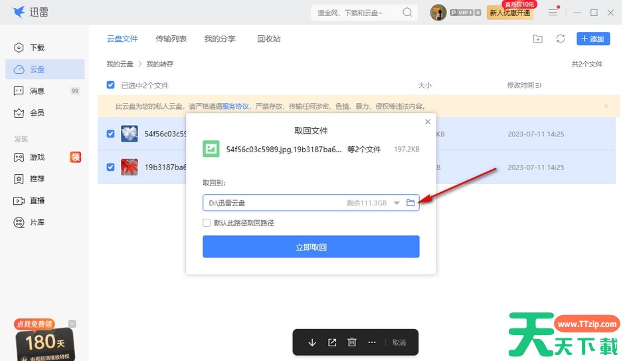
Task: Close the 取回文件 dialog
Action: click(428, 122)
